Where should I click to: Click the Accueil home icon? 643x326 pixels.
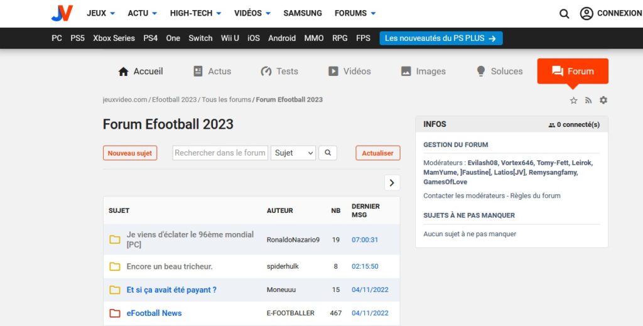123,72
